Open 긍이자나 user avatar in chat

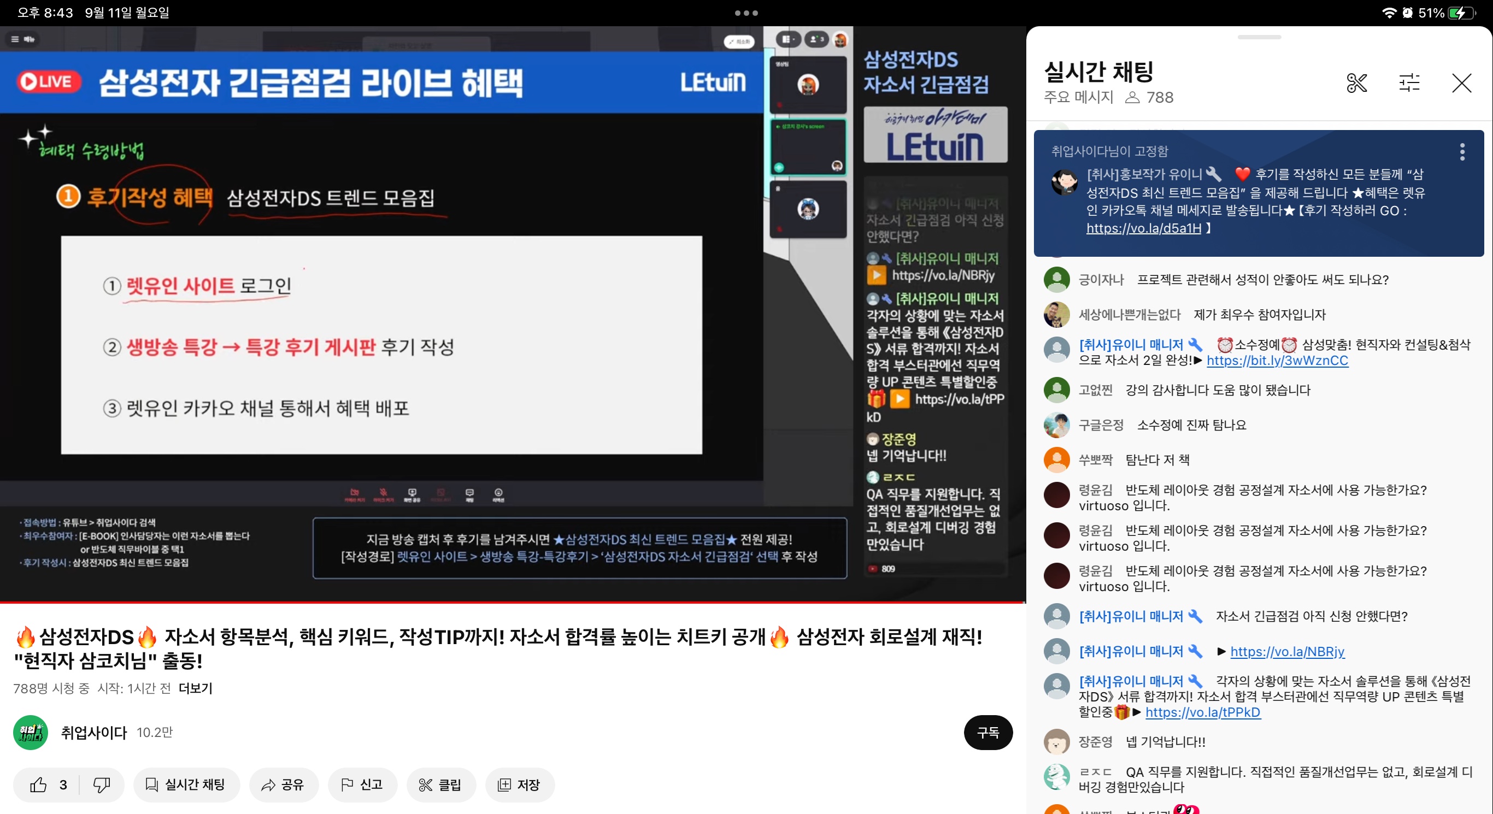pos(1056,280)
